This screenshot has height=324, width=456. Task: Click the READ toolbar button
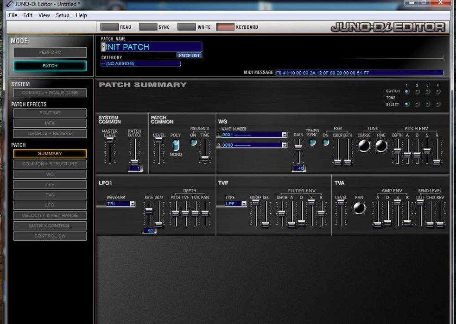click(109, 27)
